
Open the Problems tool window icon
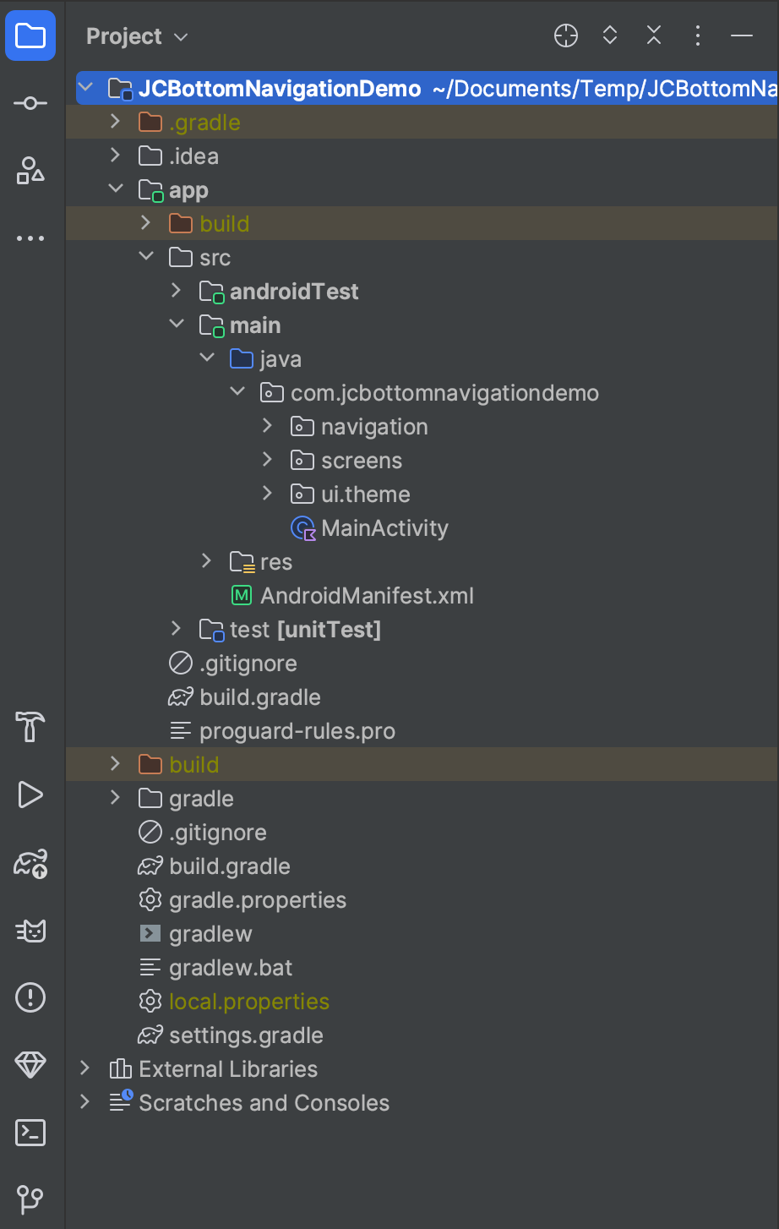click(30, 998)
